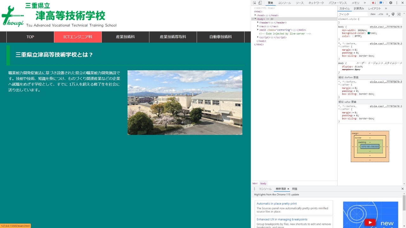Toggle the computed styles sidebar icon
The width and height of the screenshot is (406, 228).
pyautogui.click(x=399, y=14)
